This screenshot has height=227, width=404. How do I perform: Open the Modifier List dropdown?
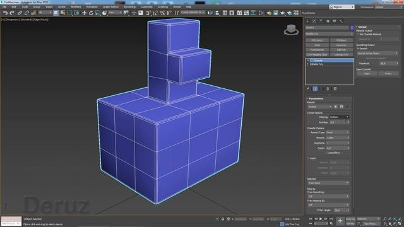click(x=330, y=33)
